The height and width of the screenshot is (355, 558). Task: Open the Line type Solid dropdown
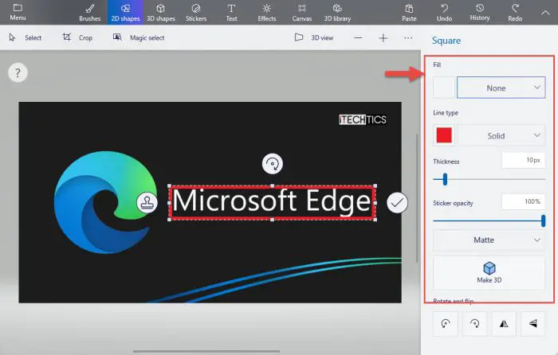[501, 135]
